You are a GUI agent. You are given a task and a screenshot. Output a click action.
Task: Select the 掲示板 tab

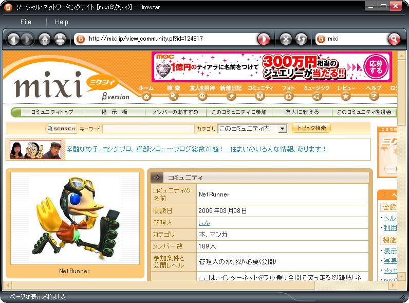tap(114, 112)
